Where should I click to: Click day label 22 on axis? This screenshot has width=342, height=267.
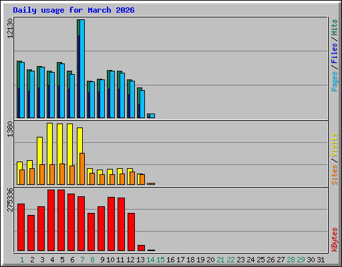[x=230, y=260]
